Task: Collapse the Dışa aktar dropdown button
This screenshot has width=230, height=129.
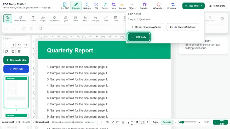Action: click(x=193, y=6)
